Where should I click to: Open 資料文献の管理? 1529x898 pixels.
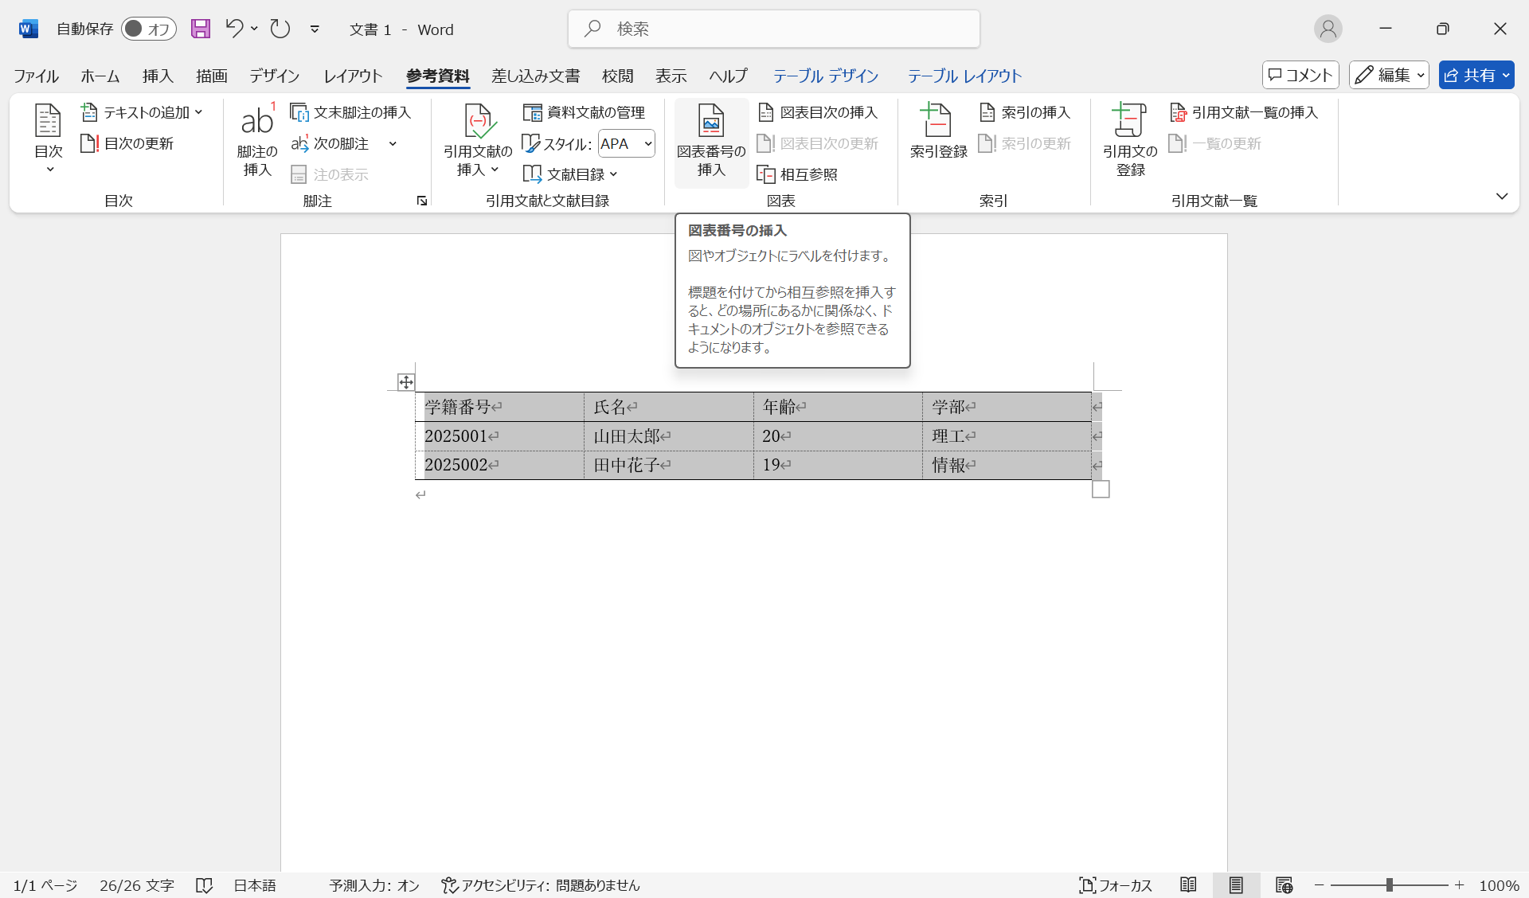pos(584,112)
